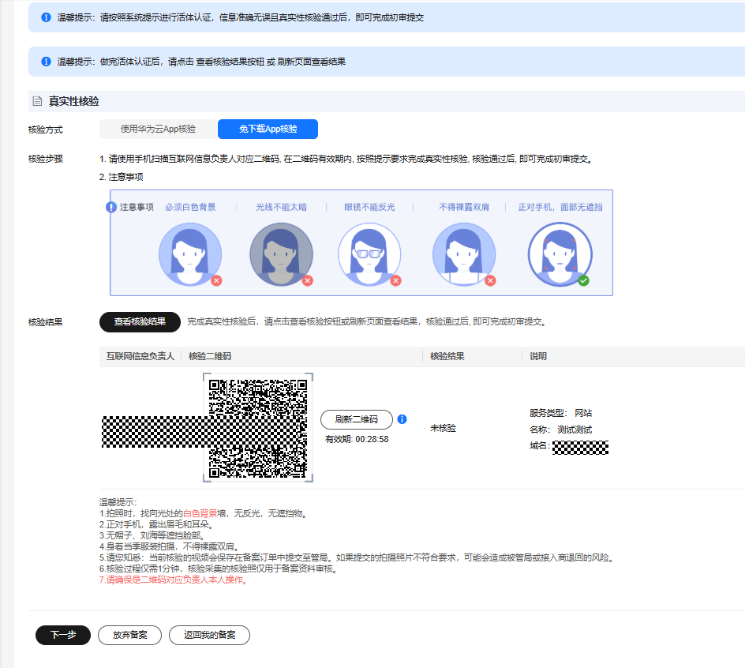Click the red 白色背景 highlighted text
Screen dimensions: 745x668
point(200,513)
